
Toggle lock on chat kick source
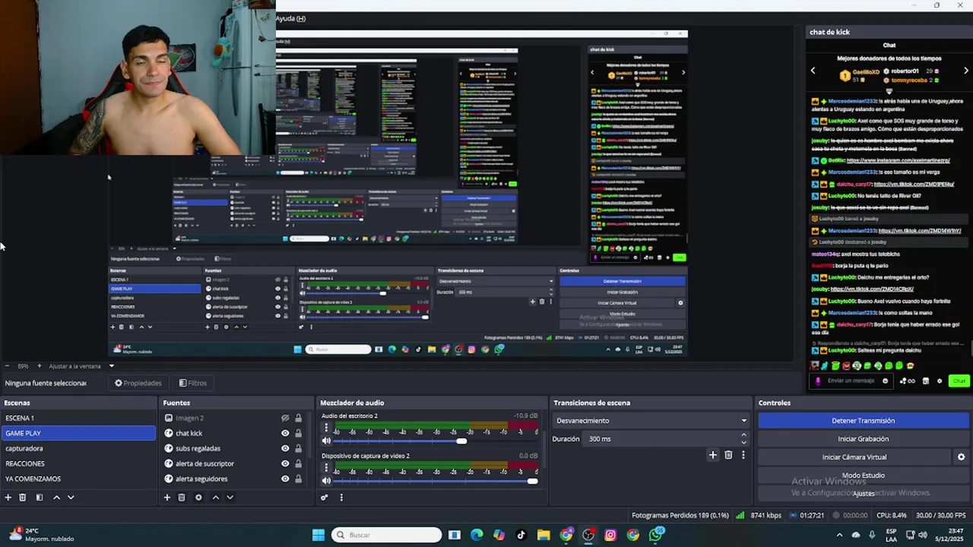click(298, 433)
